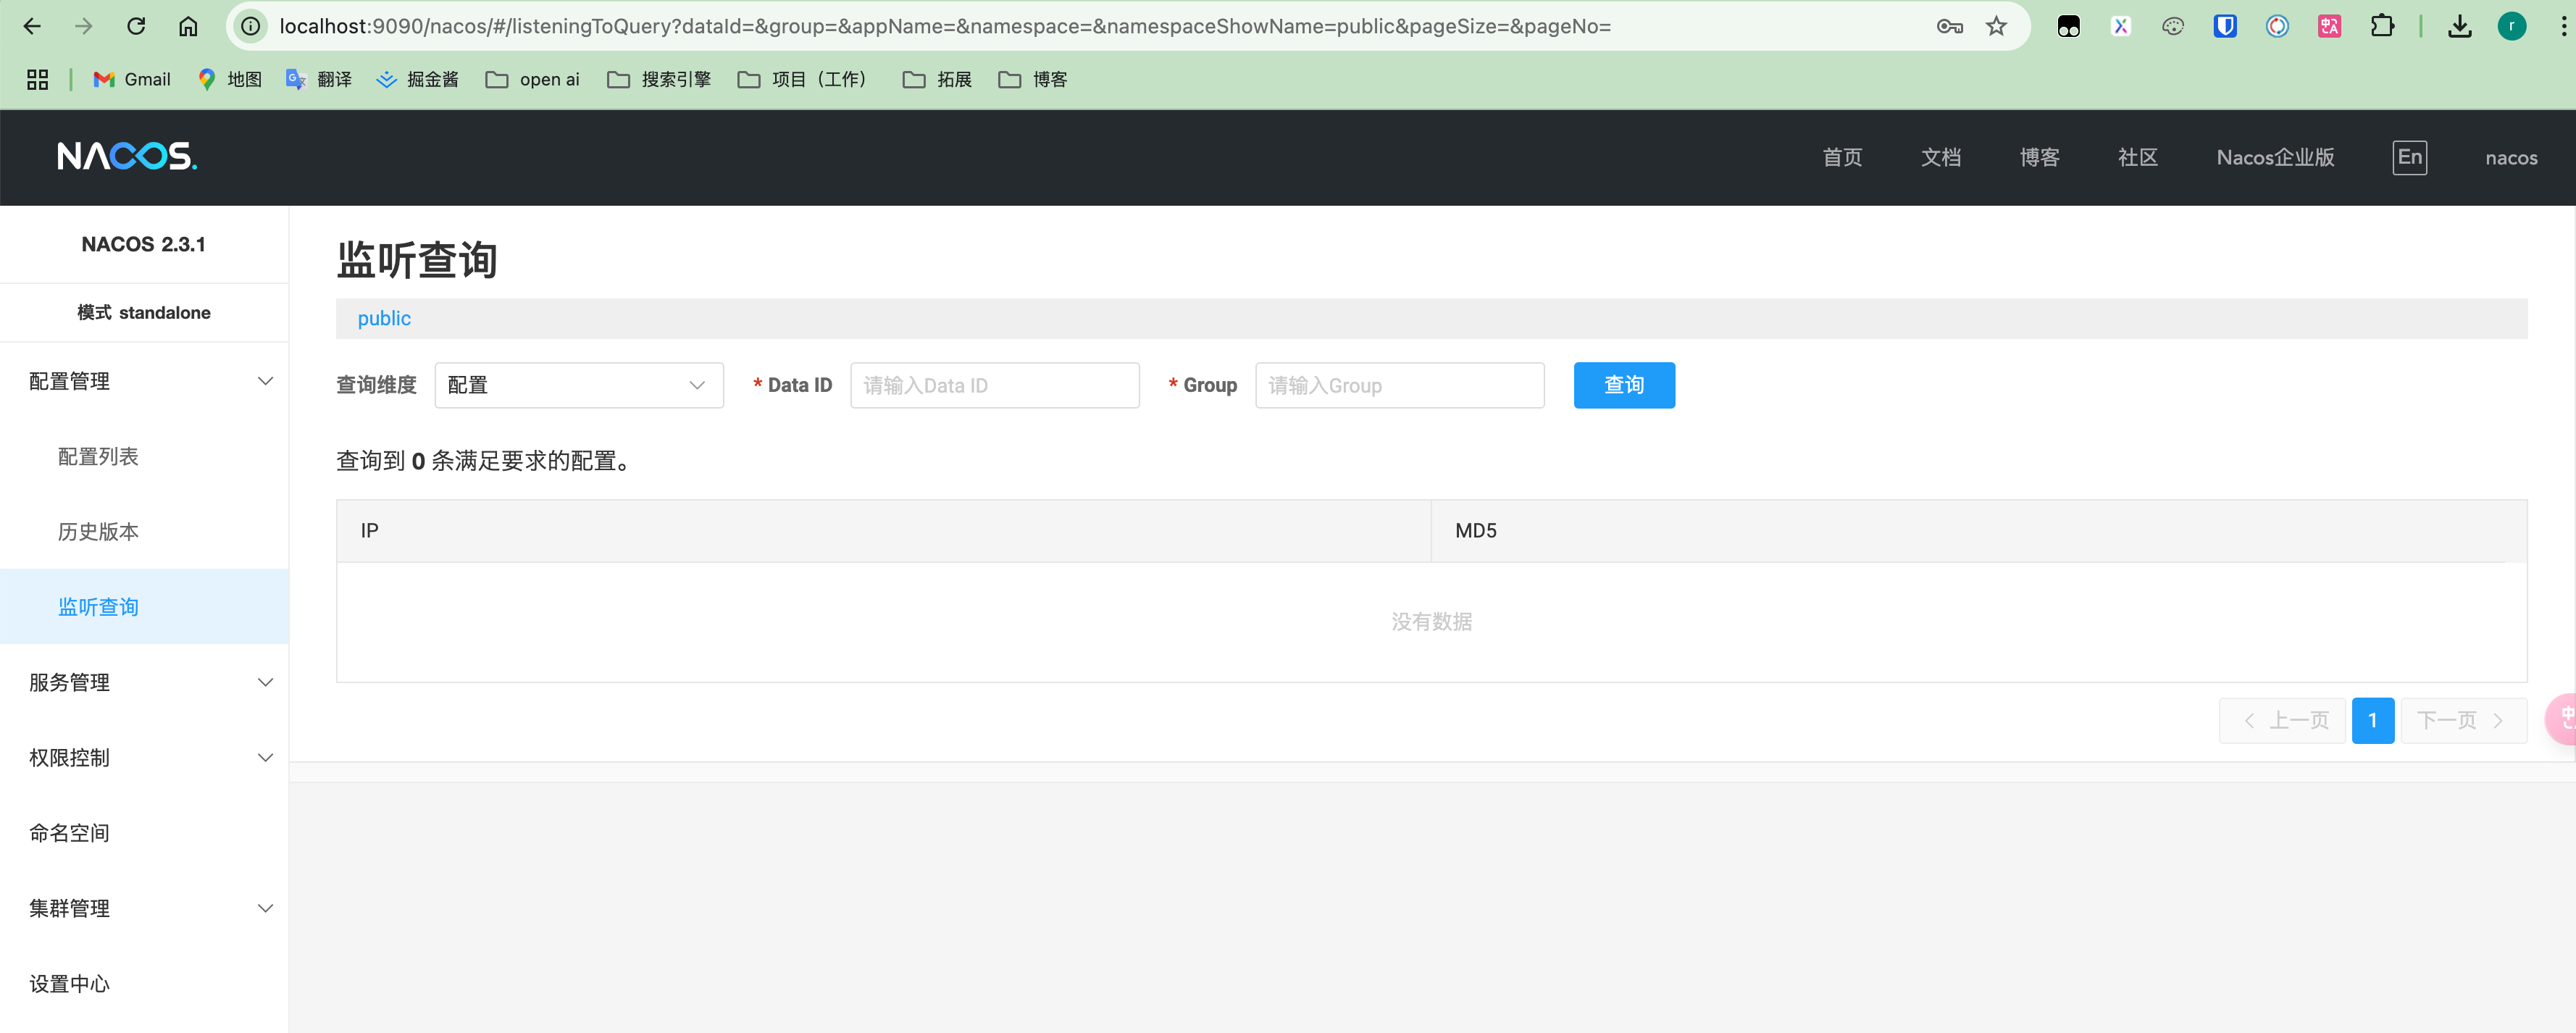This screenshot has height=1033, width=2576.
Task: Click the browser home icon
Action: [x=188, y=26]
